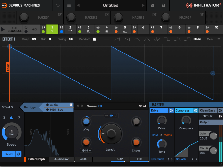Screen dimensions: 223x167
Task: Edit Macro 2 assignment icon
Action: pos(107,15)
